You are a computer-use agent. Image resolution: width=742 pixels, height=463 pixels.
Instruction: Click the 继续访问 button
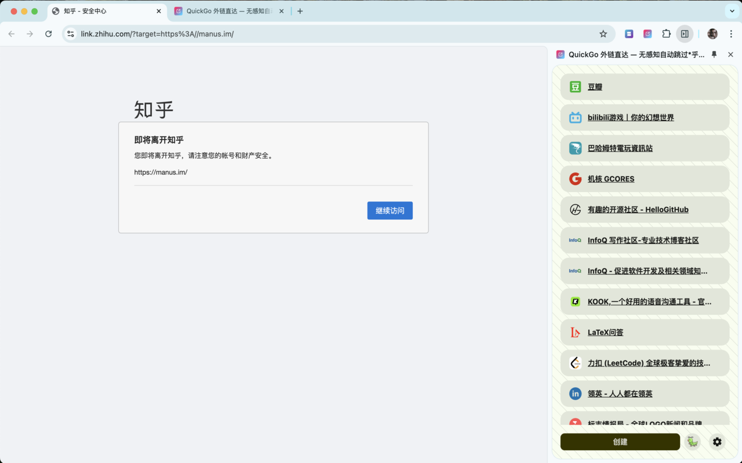click(390, 210)
